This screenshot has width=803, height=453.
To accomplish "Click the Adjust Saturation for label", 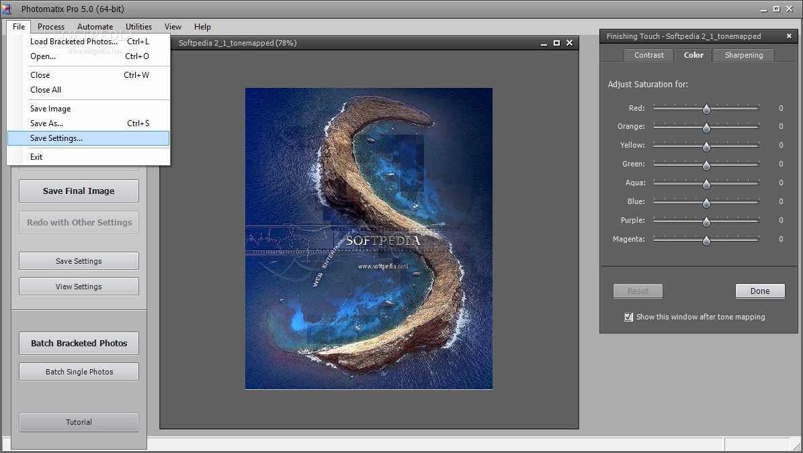I will [648, 85].
